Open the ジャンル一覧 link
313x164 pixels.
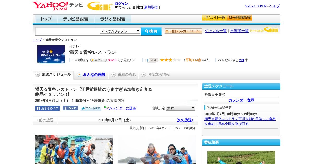[x=216, y=31]
